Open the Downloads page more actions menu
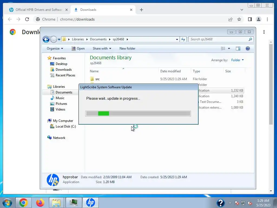Screen dimensions: 277x208 (x=264, y=32)
